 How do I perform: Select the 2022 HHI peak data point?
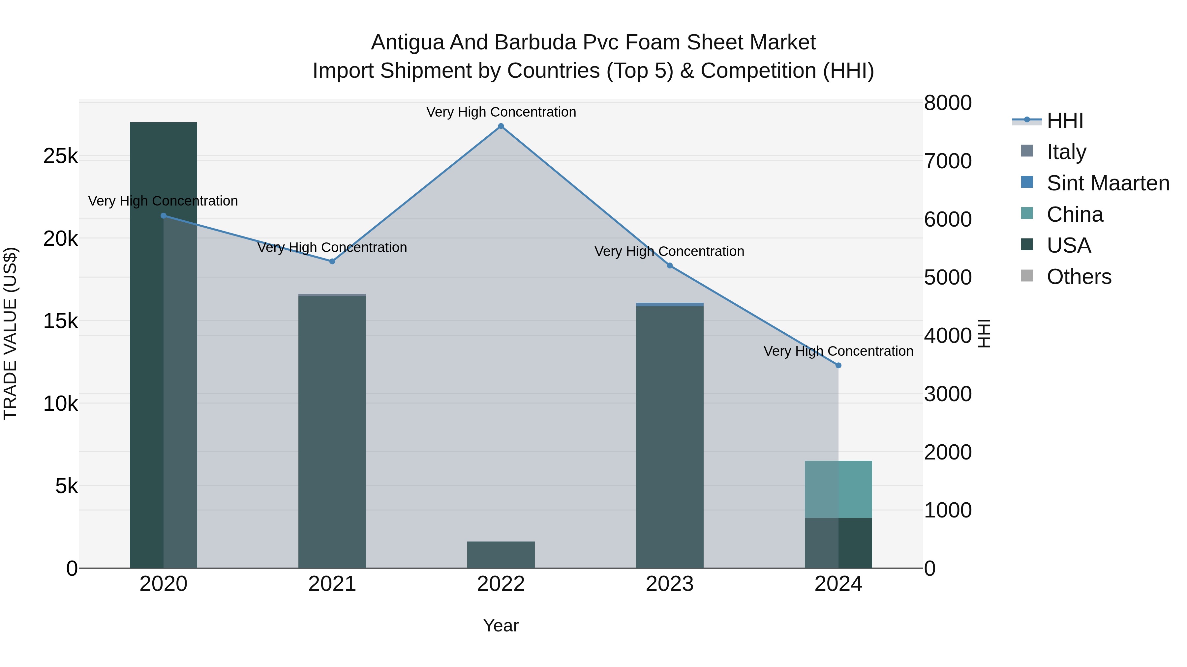click(501, 126)
